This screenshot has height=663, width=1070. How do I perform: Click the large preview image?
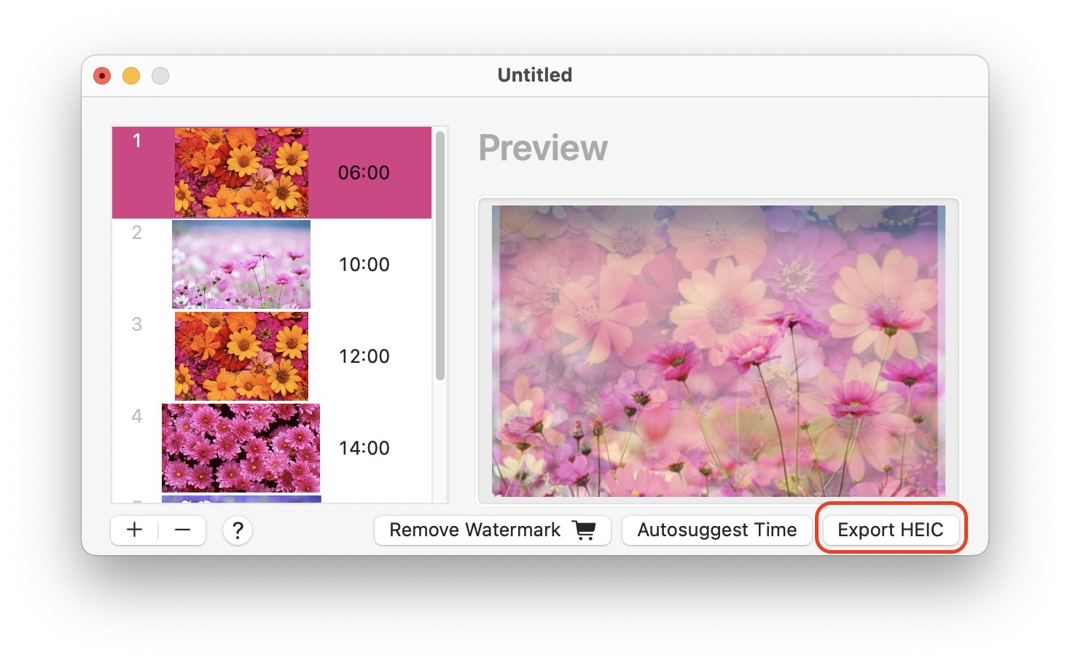718,350
